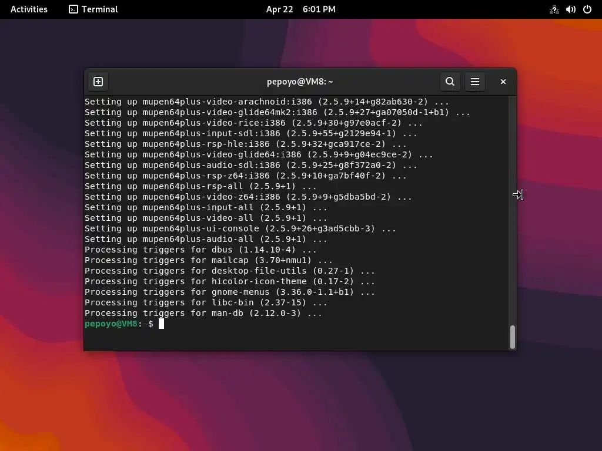Click the mupen64plus-input-sdl line
602x451 pixels.
click(250, 133)
